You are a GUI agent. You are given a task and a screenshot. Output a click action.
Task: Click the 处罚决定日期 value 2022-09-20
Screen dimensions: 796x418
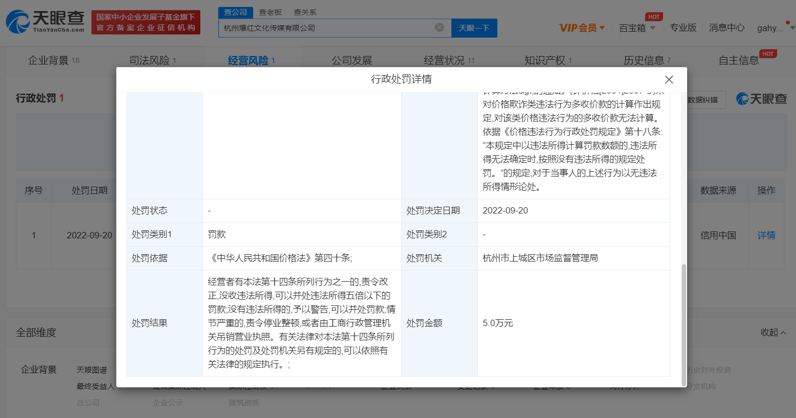point(505,210)
